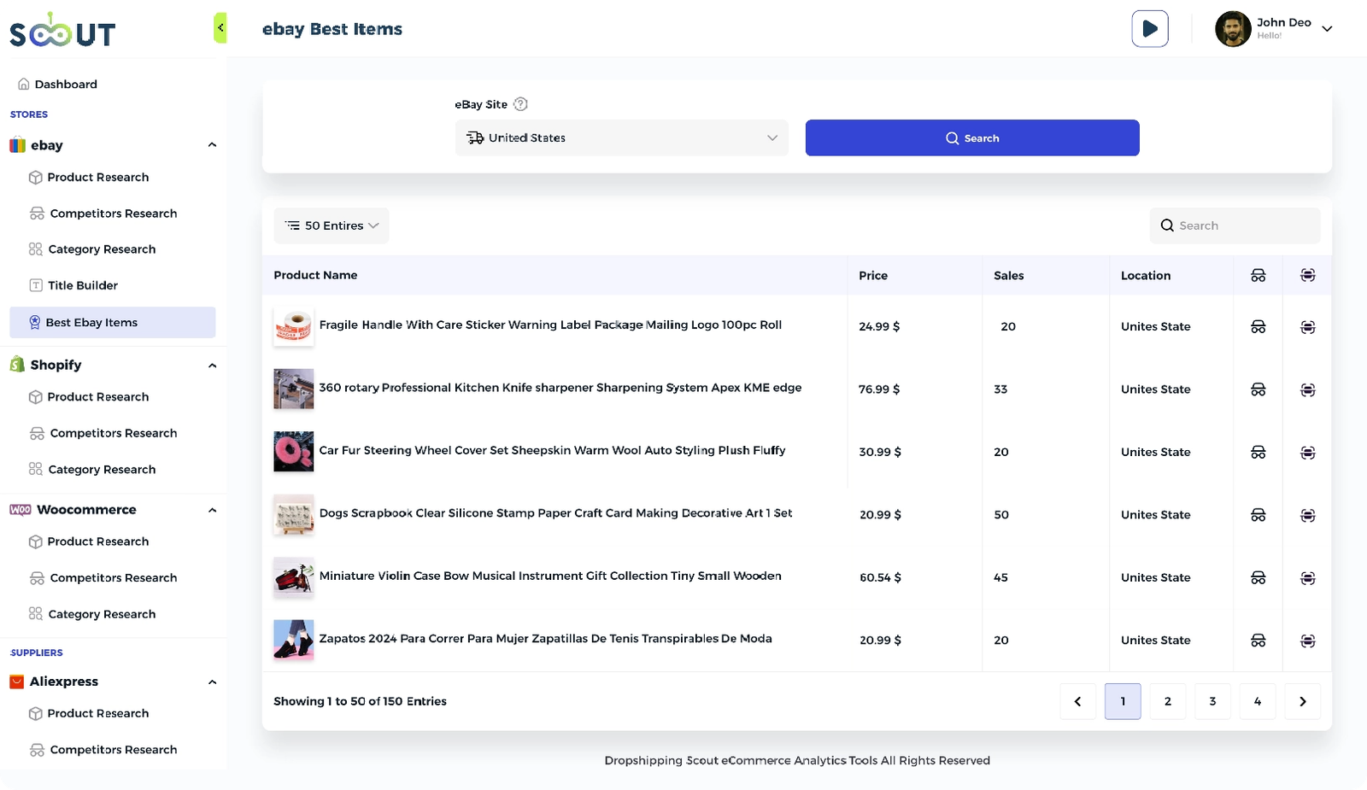
Task: Open Aliexpress Competitors Research
Action: pos(103,749)
